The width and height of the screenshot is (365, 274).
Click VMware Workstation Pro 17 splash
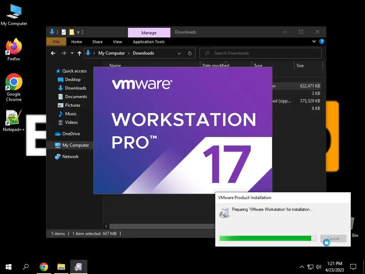[183, 131]
